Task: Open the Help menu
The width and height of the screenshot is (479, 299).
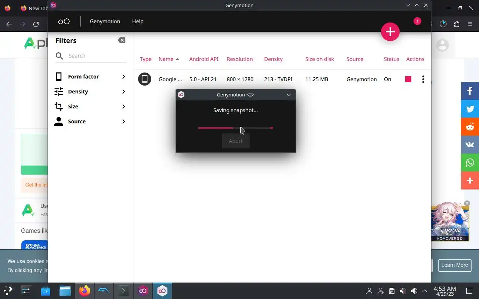Action: 138,21
